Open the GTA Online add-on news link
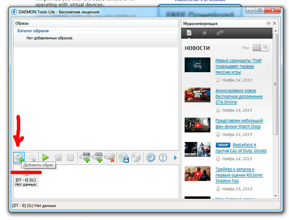The width and height of the screenshot is (289, 220). (239, 96)
